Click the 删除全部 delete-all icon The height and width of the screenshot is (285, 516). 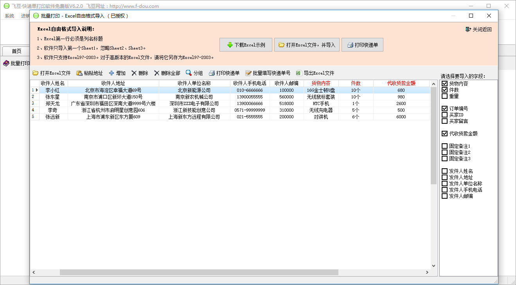click(157, 73)
